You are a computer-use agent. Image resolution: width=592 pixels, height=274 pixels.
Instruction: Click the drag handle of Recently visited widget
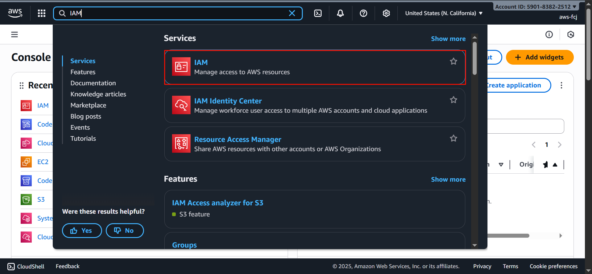(22, 86)
